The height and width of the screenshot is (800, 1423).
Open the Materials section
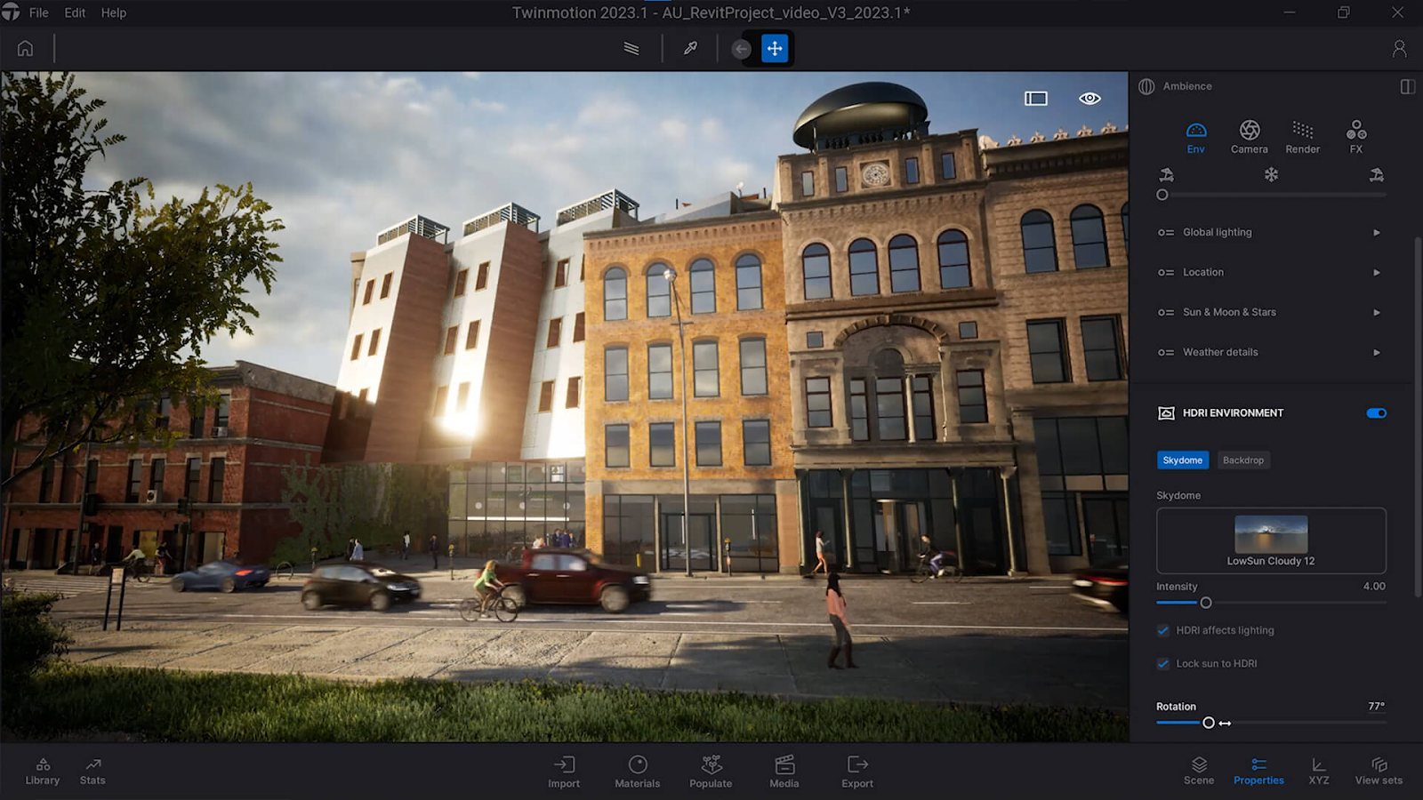tap(638, 772)
